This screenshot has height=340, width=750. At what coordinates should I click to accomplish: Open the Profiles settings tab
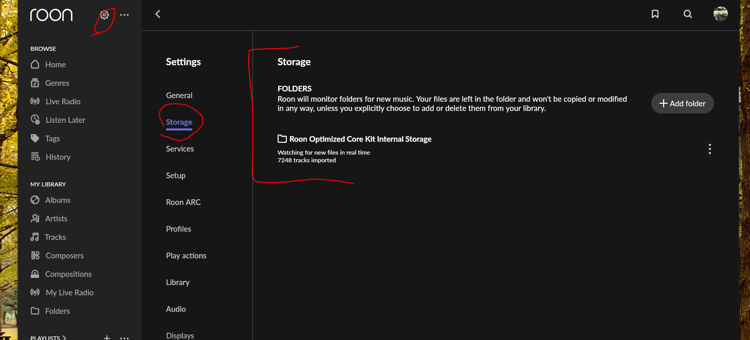pyautogui.click(x=178, y=229)
